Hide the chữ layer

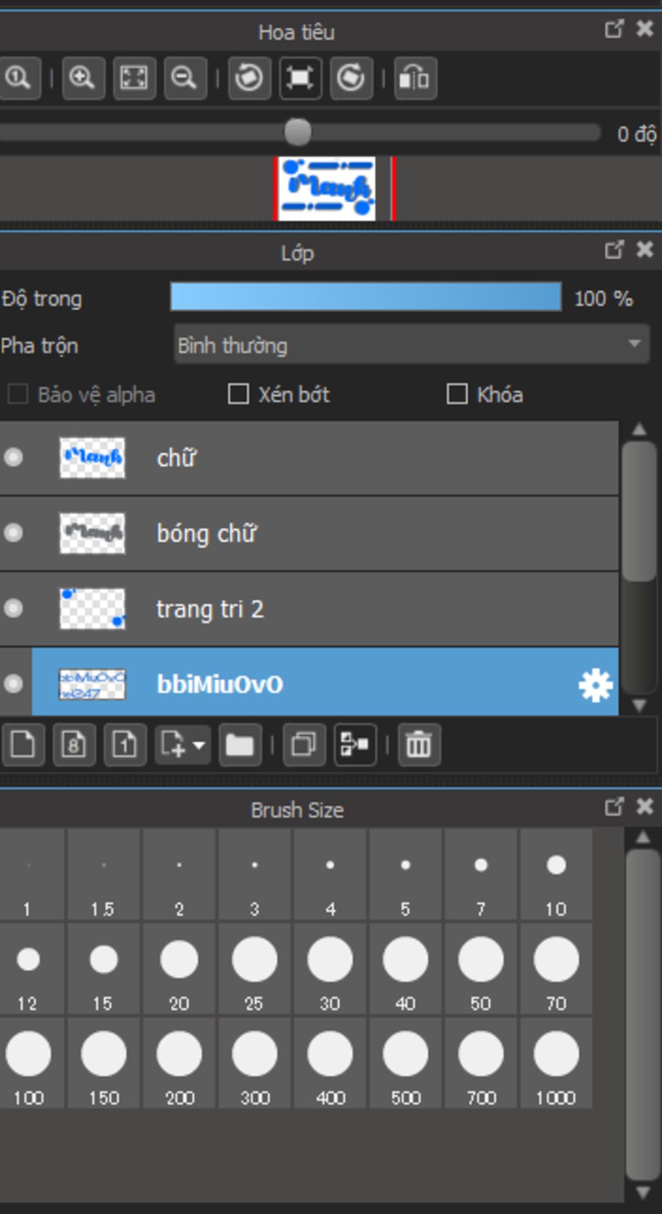(14, 458)
